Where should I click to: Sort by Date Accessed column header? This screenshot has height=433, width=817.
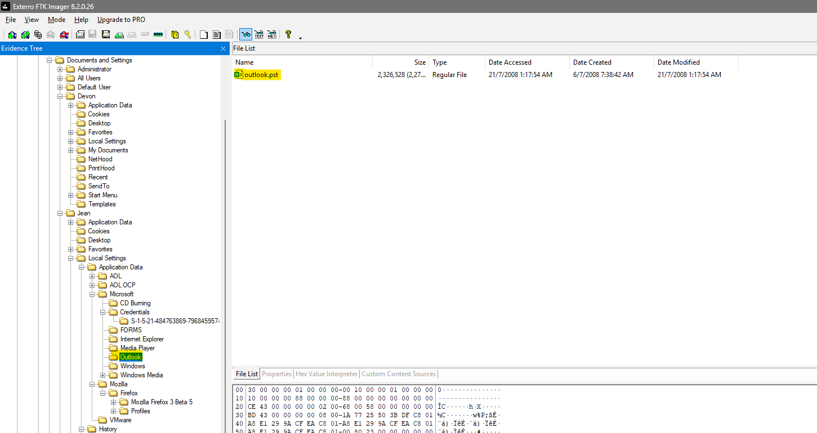pyautogui.click(x=527, y=62)
